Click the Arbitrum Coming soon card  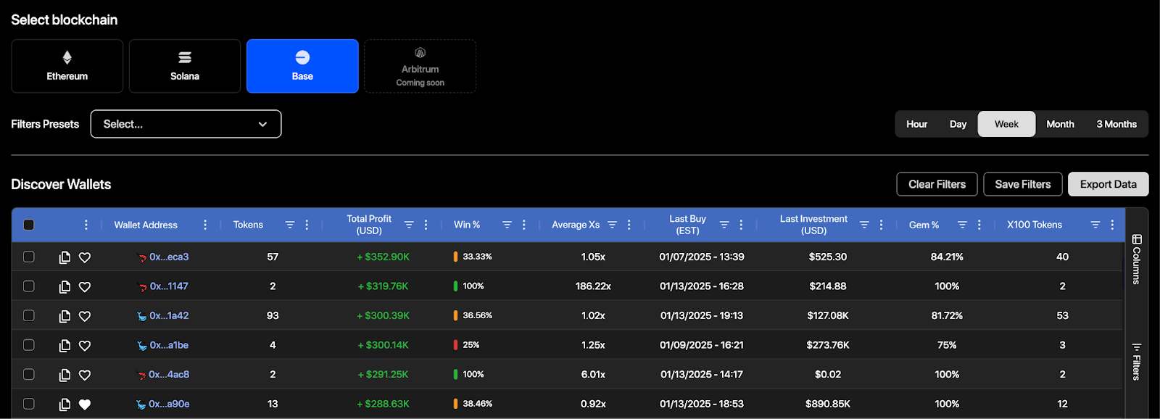click(420, 66)
